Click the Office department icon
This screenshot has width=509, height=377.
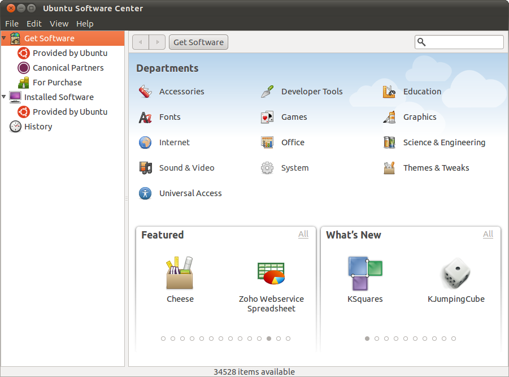coord(267,142)
